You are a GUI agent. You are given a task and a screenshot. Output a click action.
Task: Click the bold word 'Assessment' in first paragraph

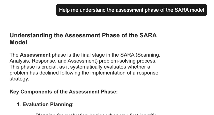(35, 55)
